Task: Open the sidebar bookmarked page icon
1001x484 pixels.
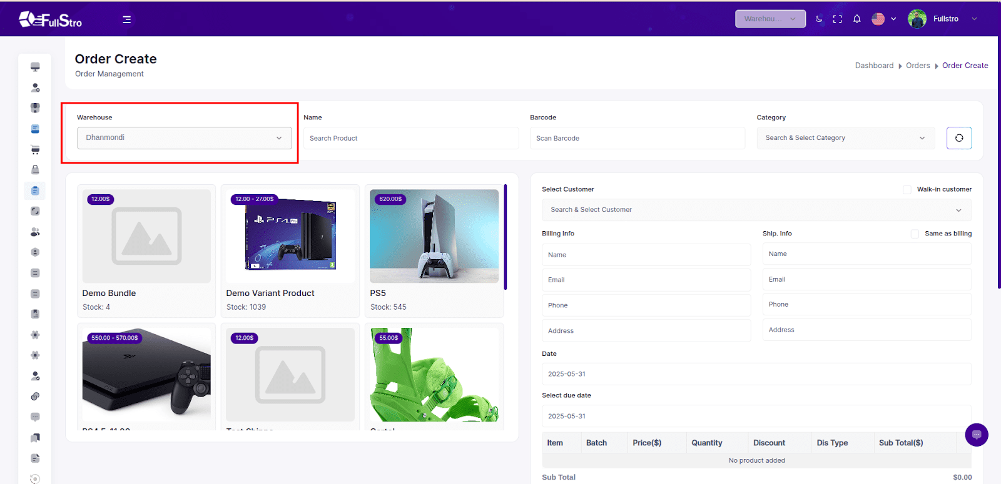Action: pyautogui.click(x=35, y=314)
